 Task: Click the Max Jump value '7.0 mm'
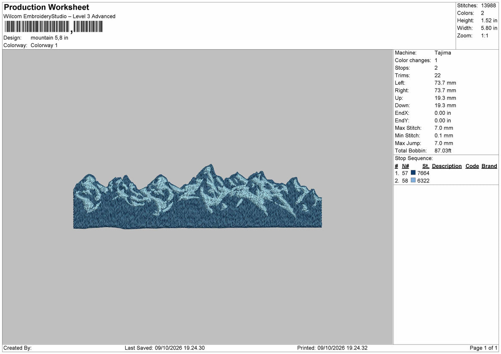click(x=444, y=143)
